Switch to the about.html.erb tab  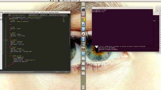tap(53, 15)
